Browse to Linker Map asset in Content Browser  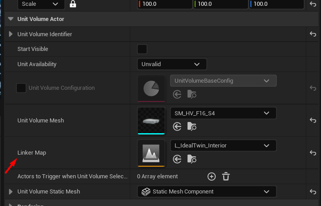[192, 159]
